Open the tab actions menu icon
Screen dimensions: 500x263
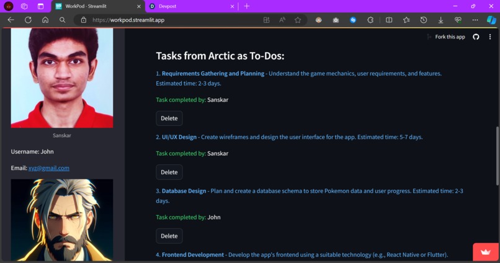pos(40,6)
